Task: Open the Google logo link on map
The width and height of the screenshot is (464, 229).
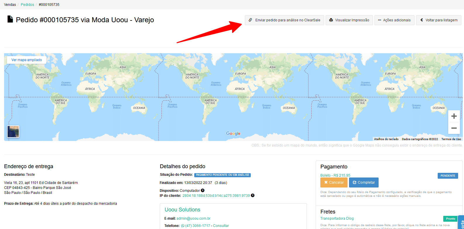Action: (x=233, y=134)
